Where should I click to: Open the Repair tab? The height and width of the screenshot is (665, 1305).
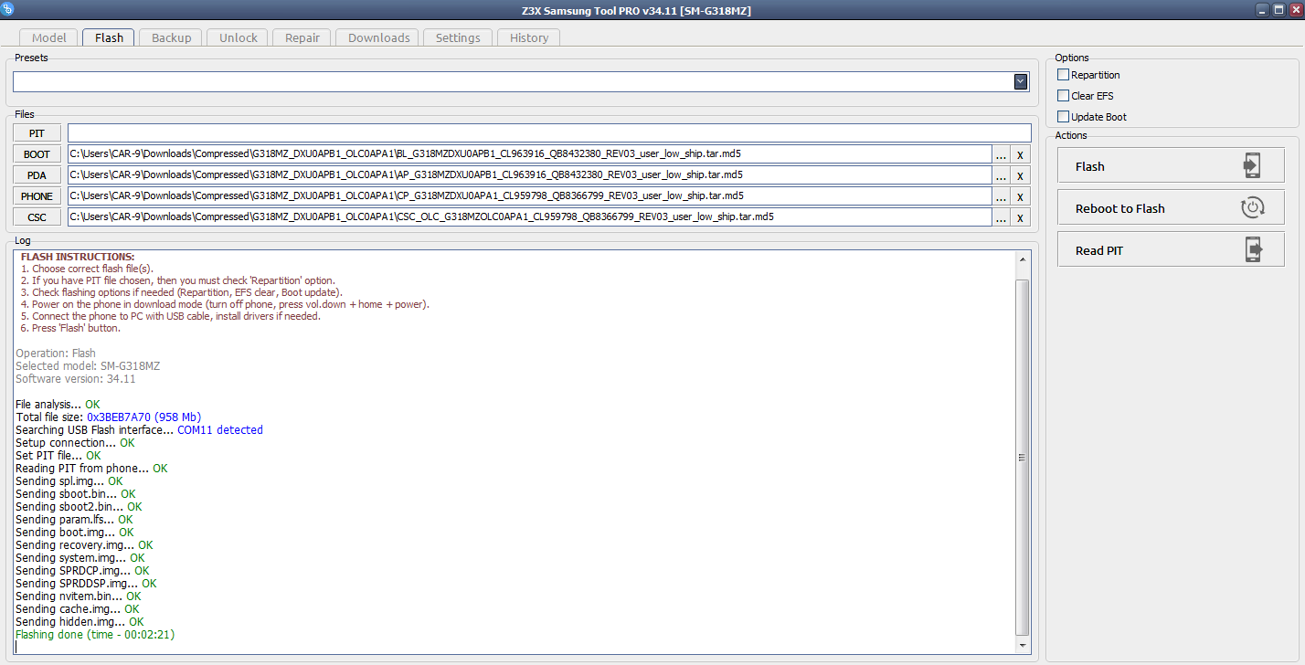coord(302,37)
